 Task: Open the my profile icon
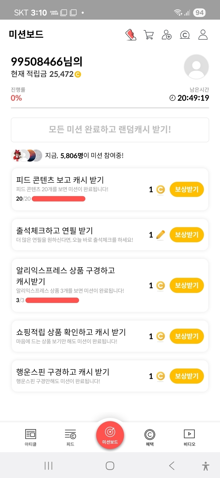(203, 35)
